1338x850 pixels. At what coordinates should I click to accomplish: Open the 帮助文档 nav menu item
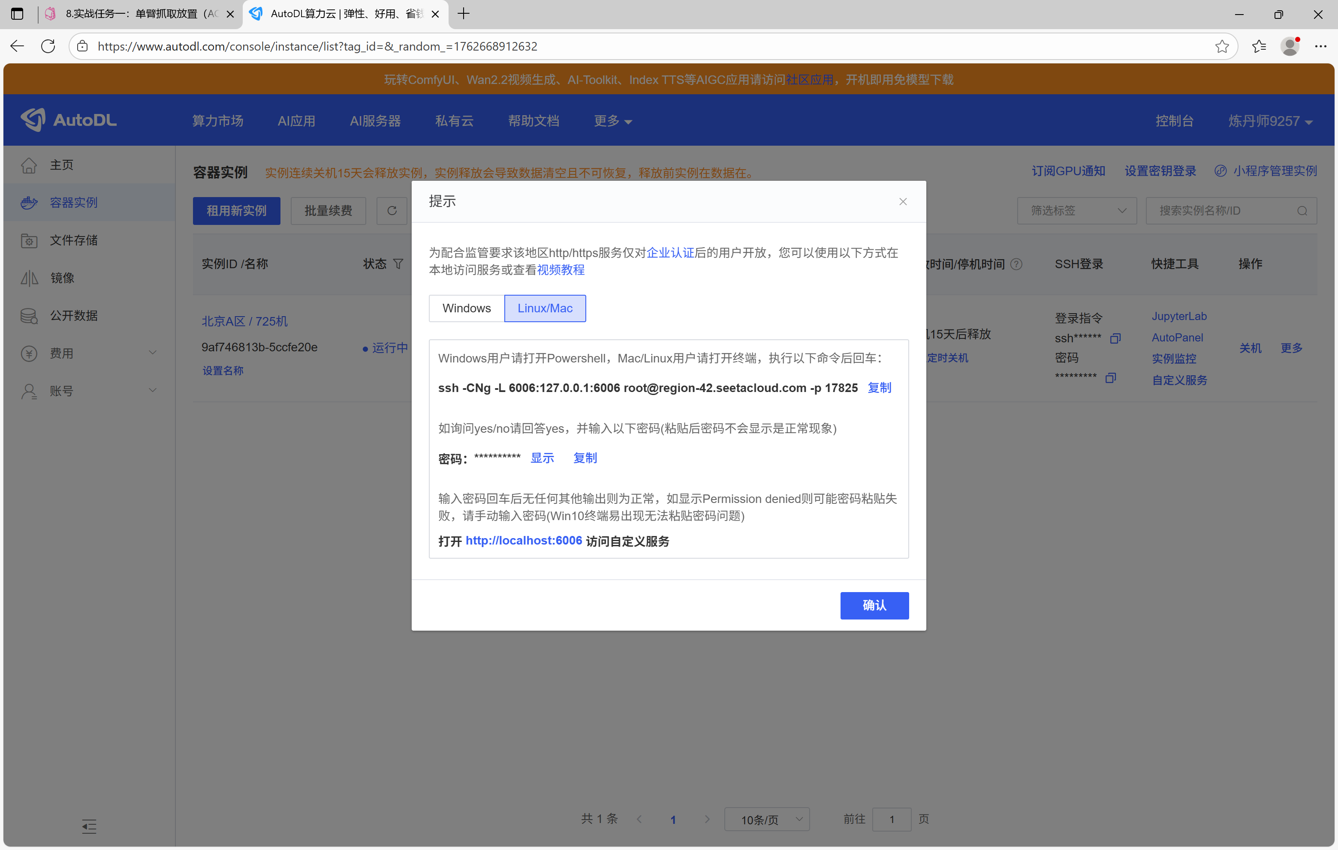point(533,120)
